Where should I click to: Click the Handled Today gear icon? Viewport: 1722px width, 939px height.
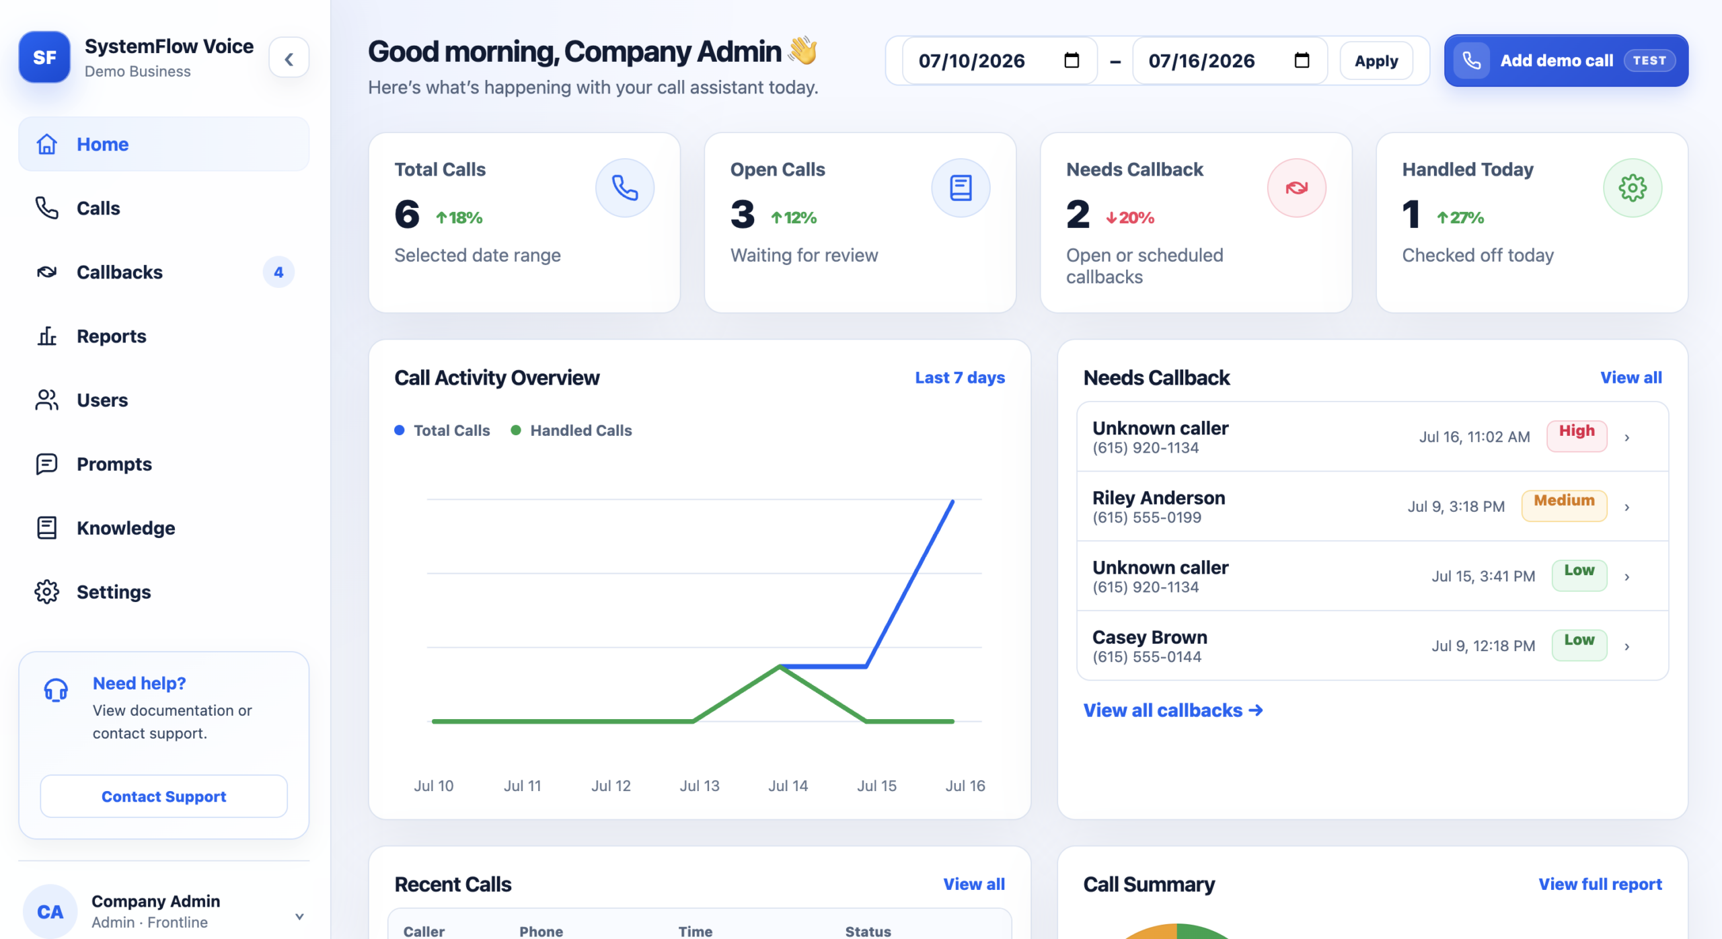[1632, 188]
